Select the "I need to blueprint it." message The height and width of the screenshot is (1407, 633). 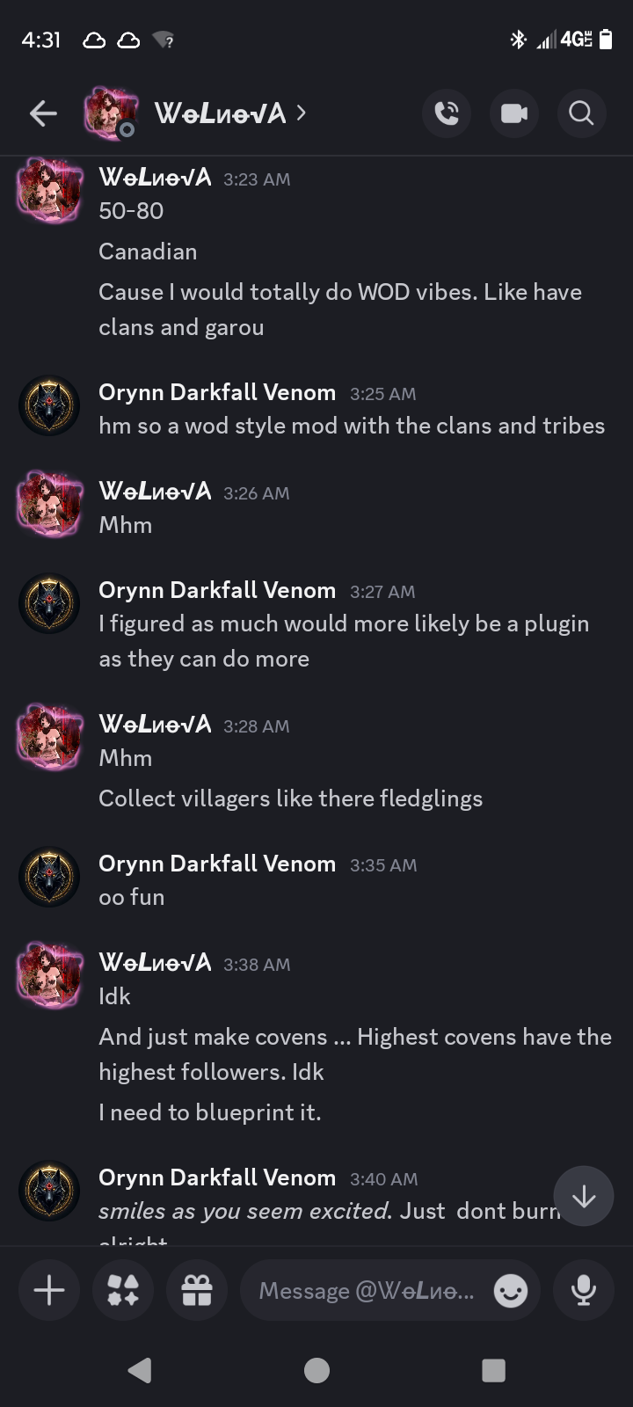[x=210, y=1112]
